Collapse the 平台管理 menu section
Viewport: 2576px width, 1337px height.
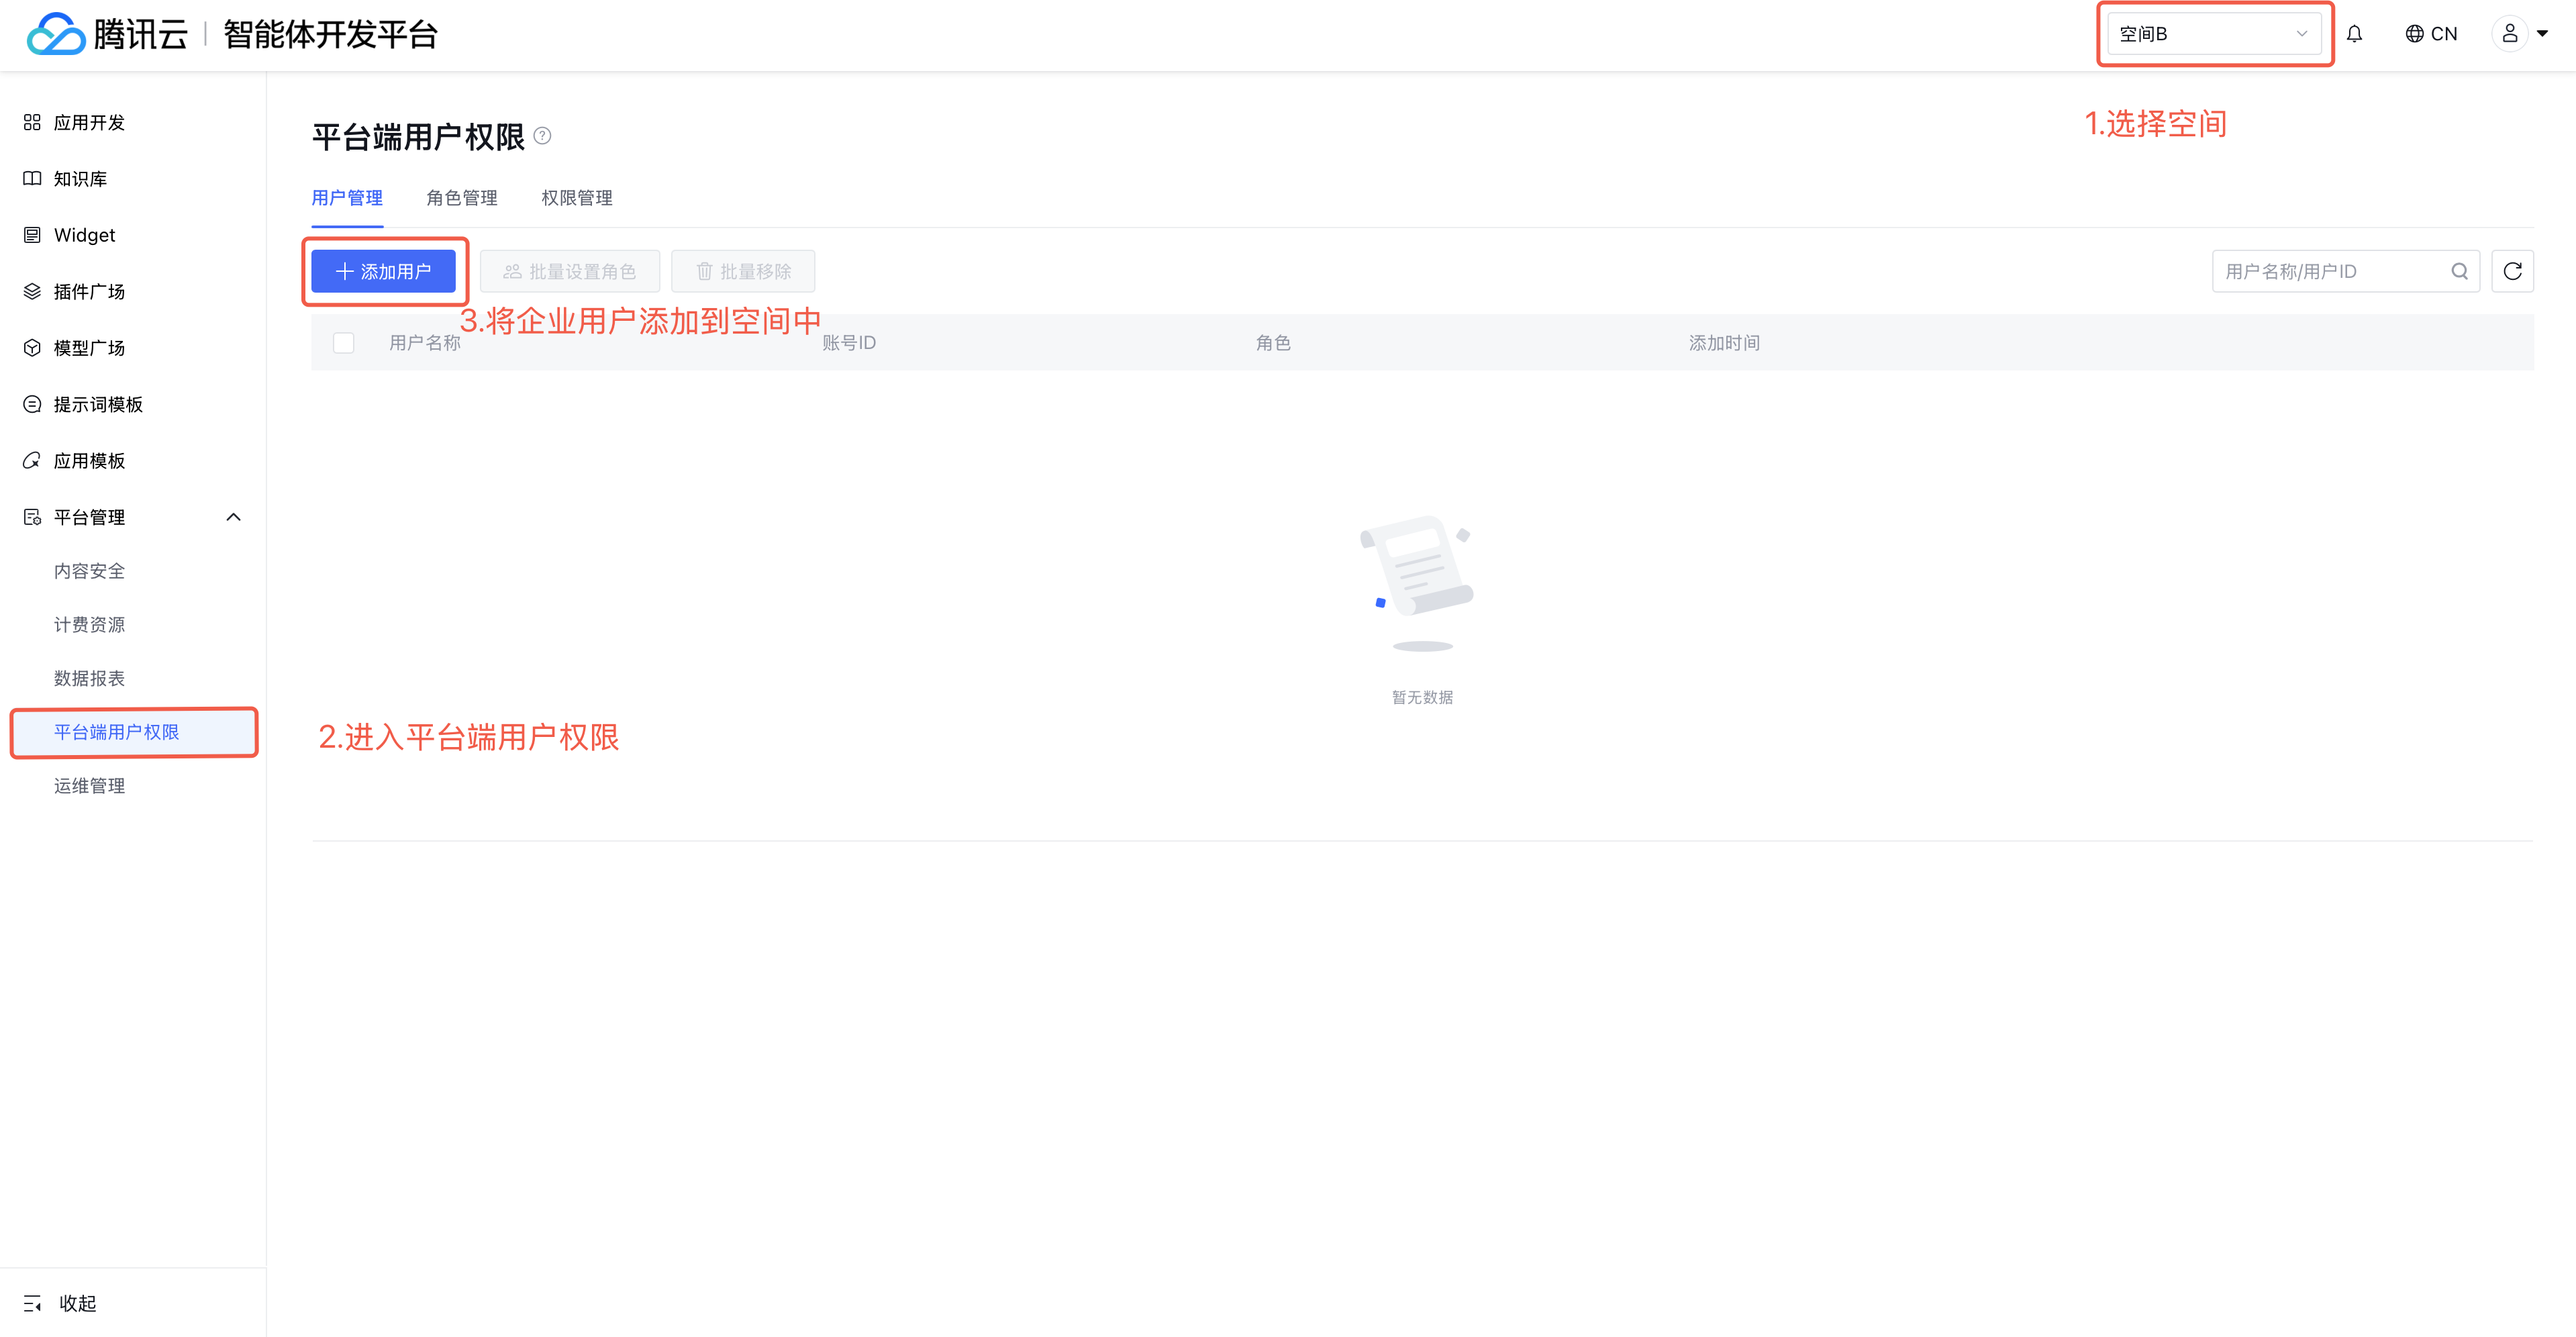click(x=233, y=517)
